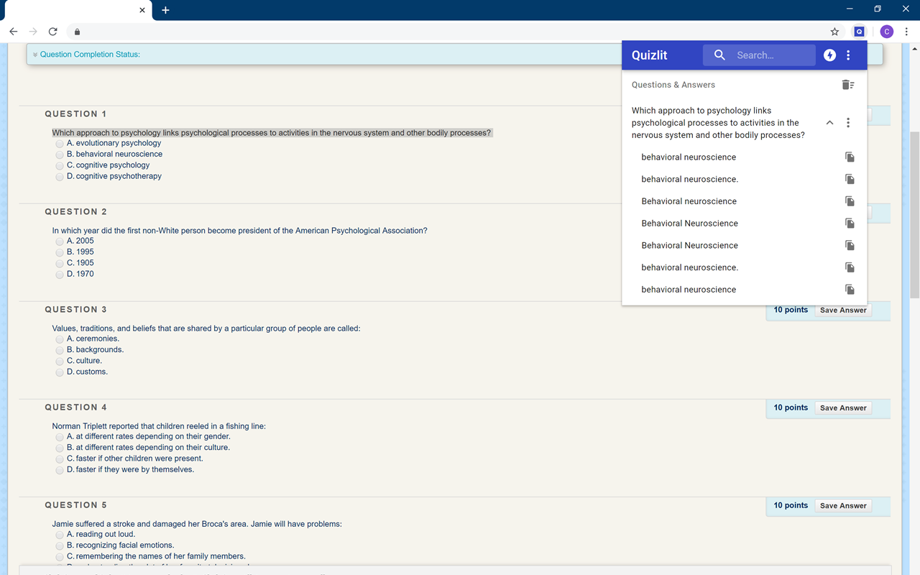Click the page reload icon
The height and width of the screenshot is (575, 920).
52,32
